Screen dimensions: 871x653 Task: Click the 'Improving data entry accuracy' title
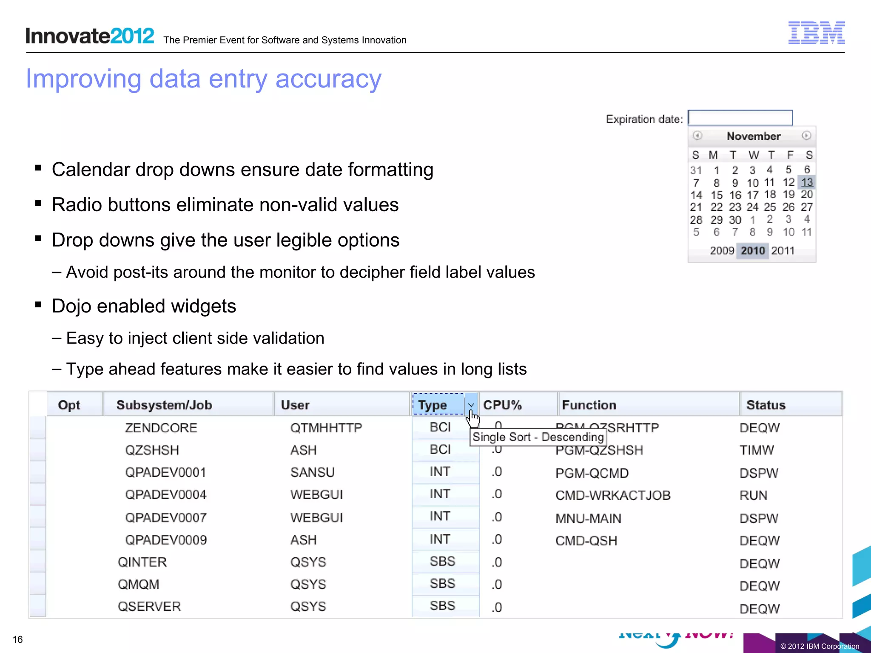204,79
